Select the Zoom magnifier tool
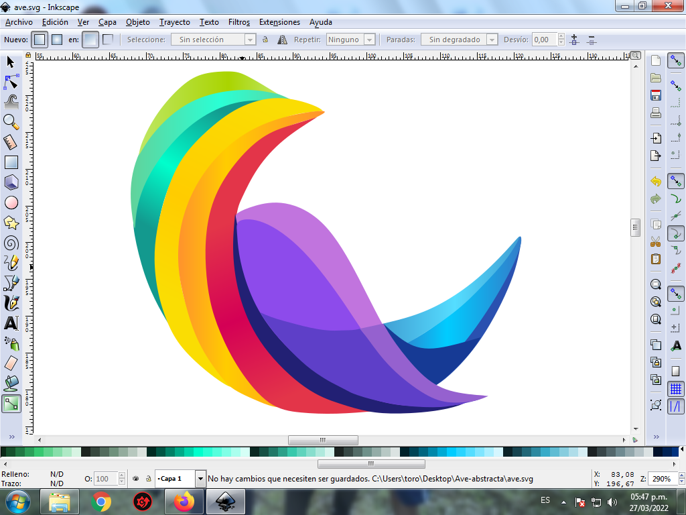686x515 pixels. coord(11,121)
